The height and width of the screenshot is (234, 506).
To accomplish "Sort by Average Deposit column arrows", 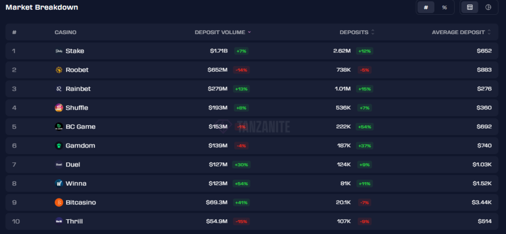I will pos(489,33).
